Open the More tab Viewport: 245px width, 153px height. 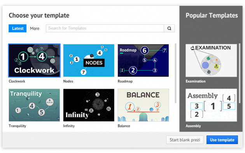click(x=35, y=28)
